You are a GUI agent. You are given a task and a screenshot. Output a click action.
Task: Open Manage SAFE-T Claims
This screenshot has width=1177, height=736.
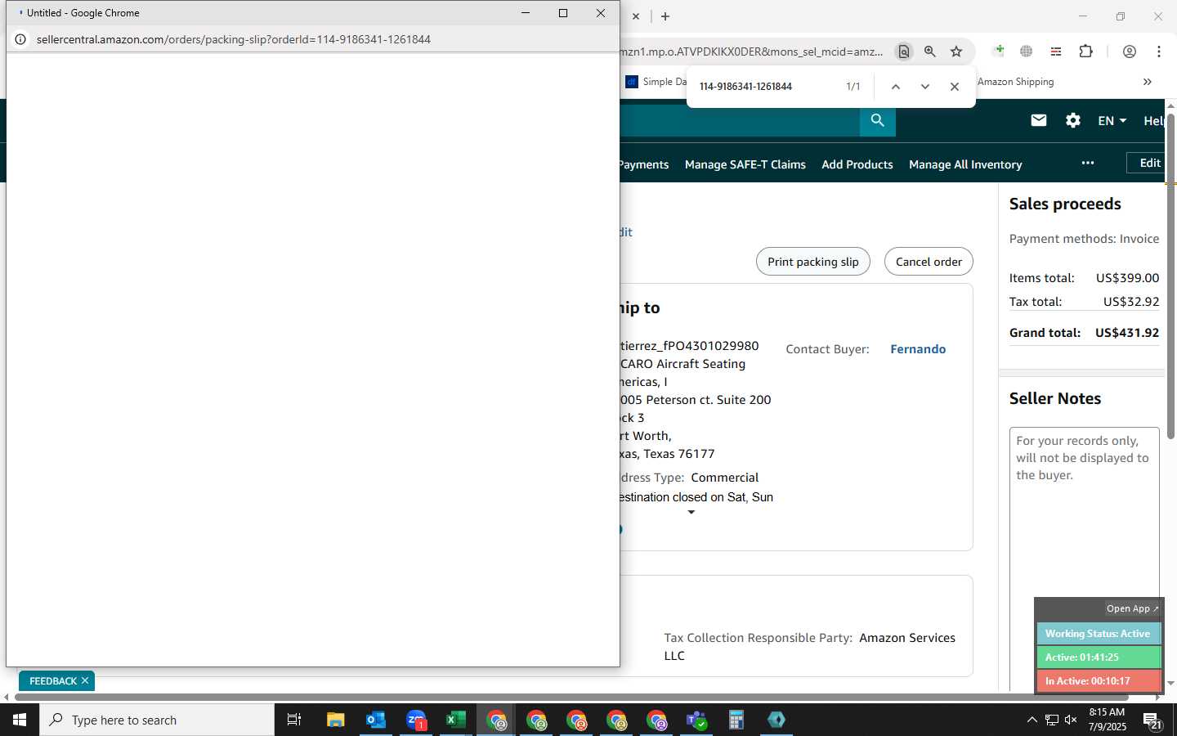[745, 164]
